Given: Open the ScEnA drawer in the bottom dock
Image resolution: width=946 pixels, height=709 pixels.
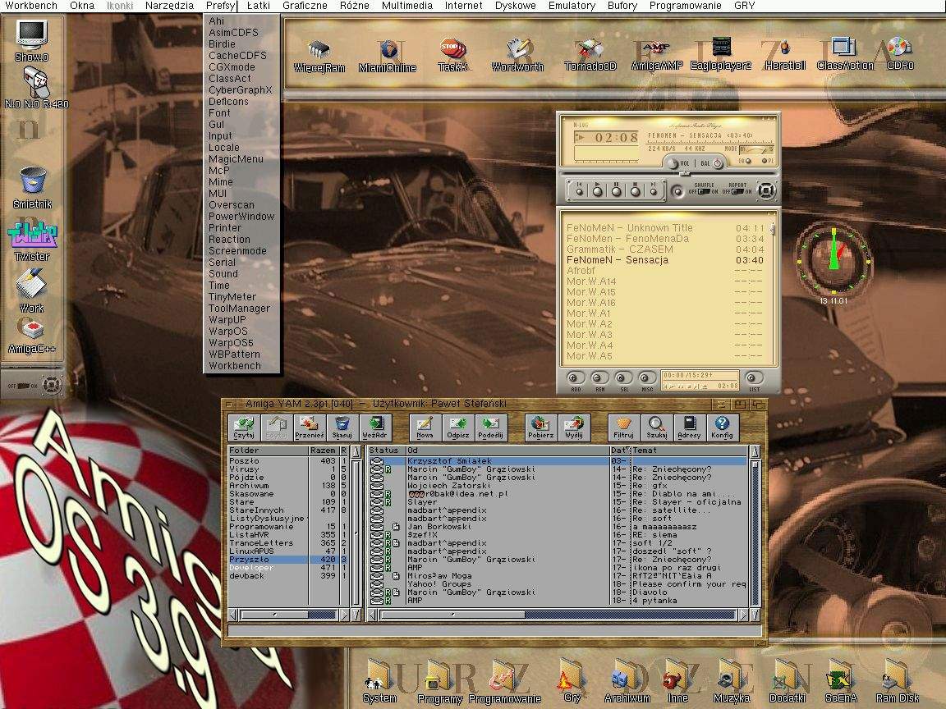Looking at the screenshot, I should point(841,683).
